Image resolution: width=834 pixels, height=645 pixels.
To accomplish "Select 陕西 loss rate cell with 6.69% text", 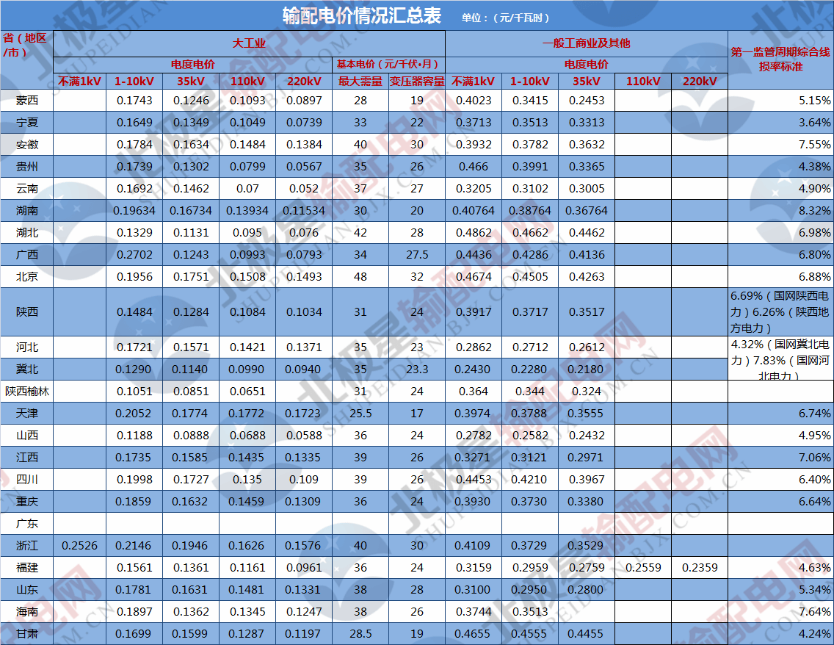I will coord(780,311).
